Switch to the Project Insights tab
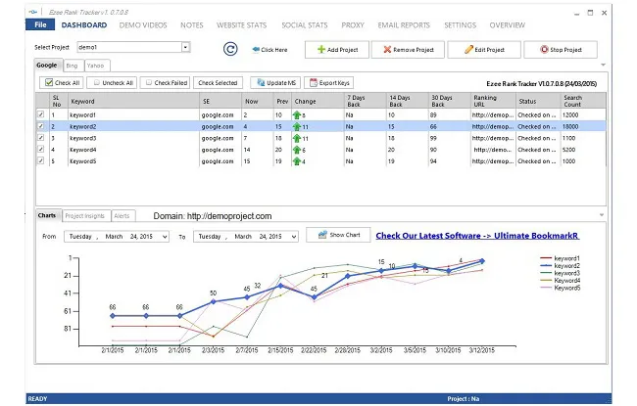637x406 pixels. coord(85,215)
